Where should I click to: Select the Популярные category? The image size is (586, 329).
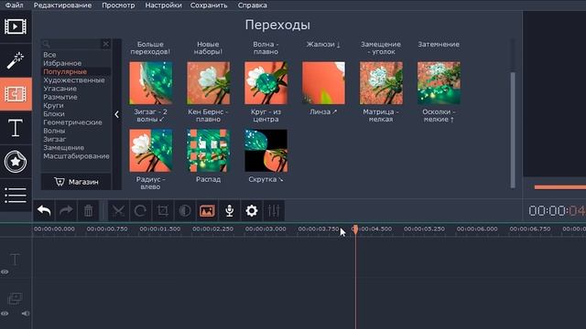pos(65,71)
